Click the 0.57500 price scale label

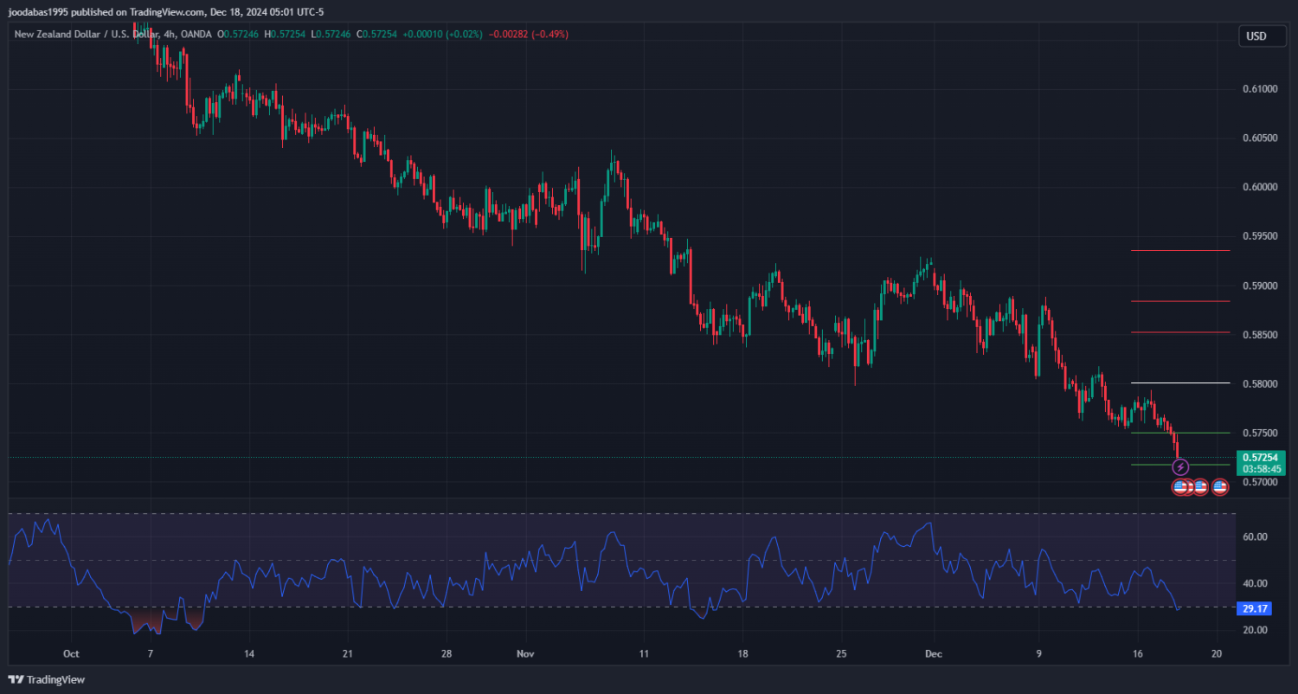click(1260, 433)
